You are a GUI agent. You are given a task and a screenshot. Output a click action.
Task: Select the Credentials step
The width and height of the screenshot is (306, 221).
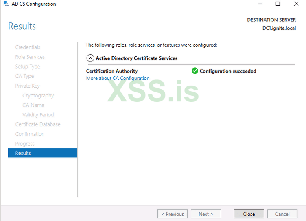(x=28, y=47)
